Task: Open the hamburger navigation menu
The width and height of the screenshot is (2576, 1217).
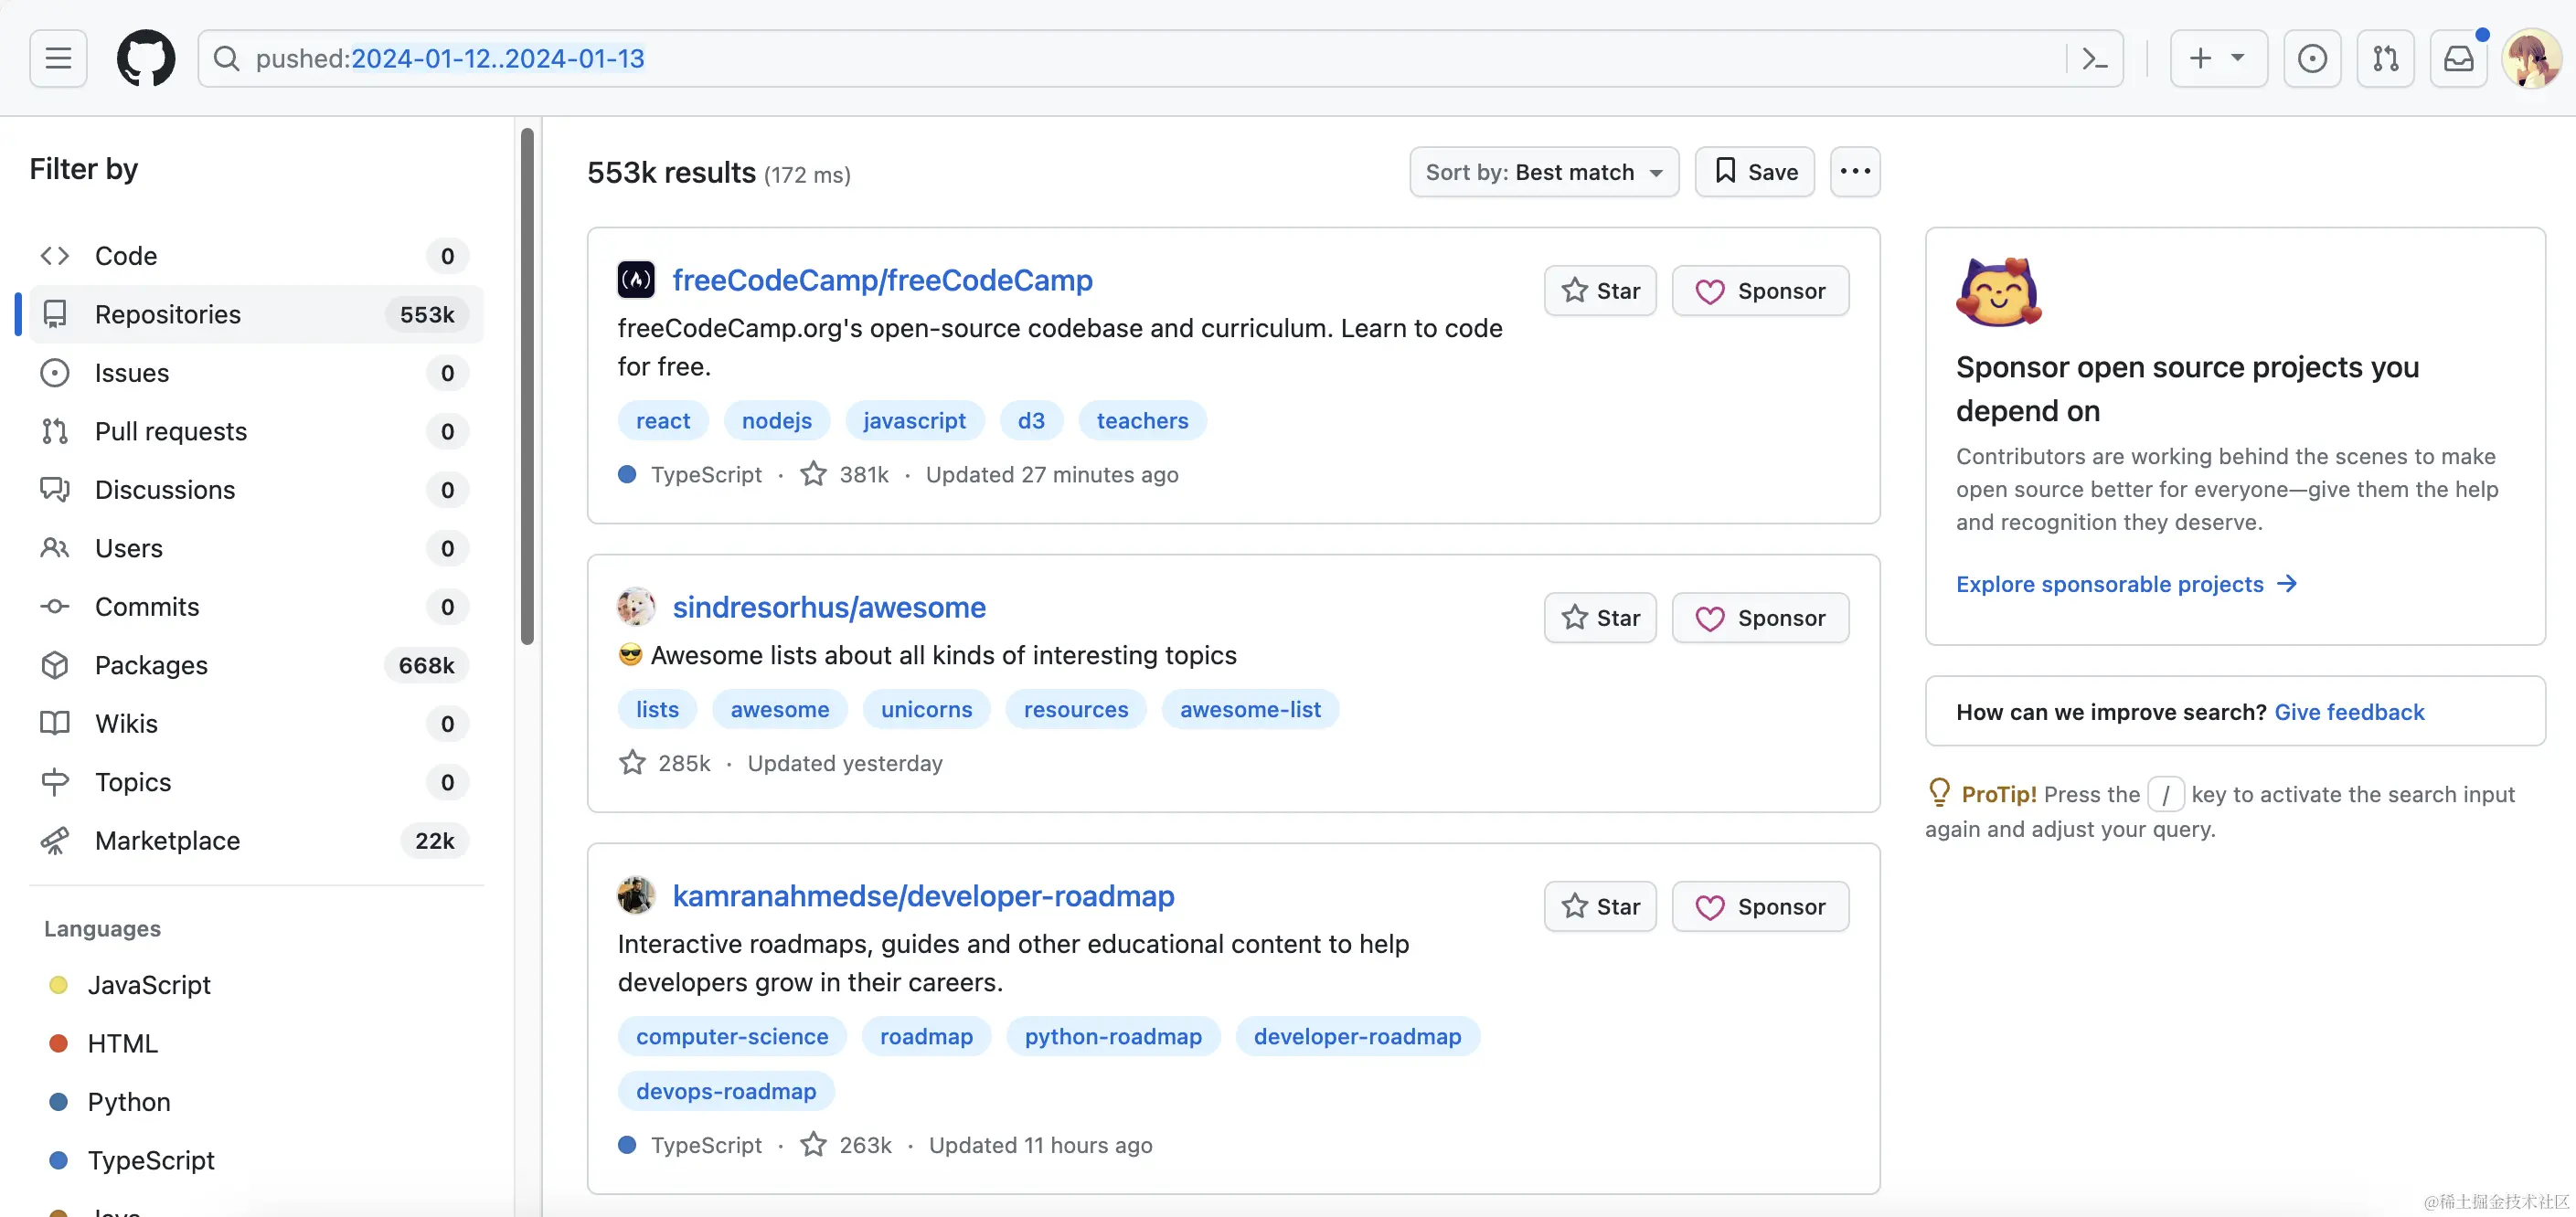Action: pos(58,58)
